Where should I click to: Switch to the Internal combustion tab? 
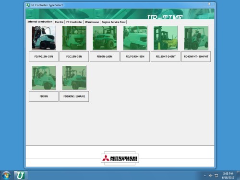[40, 22]
